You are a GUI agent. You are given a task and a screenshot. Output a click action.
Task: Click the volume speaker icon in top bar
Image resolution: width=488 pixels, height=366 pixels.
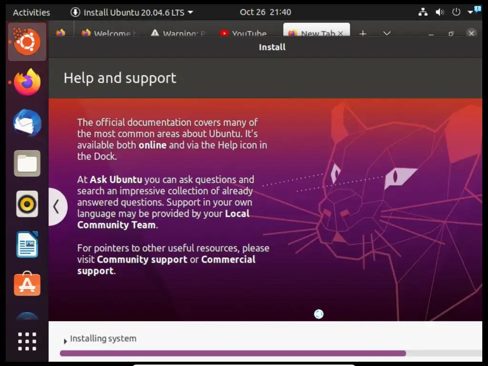tap(439, 12)
